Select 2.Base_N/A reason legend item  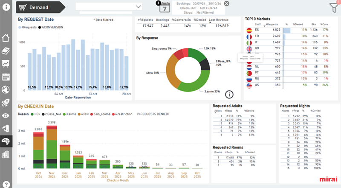coord(52,114)
